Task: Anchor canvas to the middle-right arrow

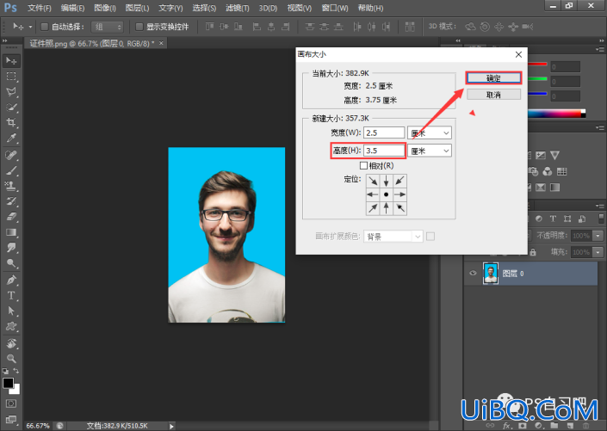Action: (400, 194)
